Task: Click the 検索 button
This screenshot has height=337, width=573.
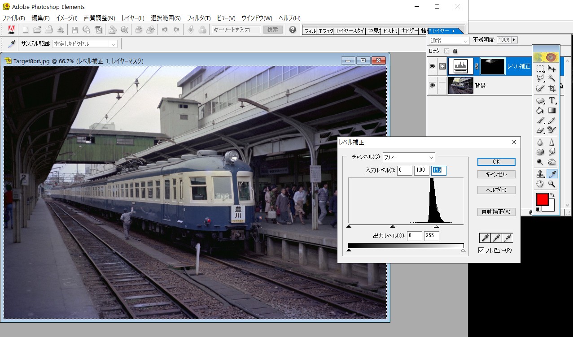Action: tap(273, 30)
